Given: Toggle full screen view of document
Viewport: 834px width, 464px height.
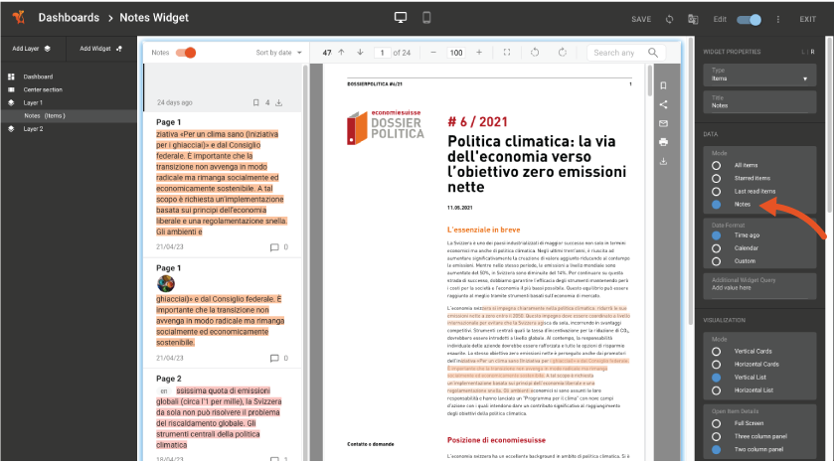Looking at the screenshot, I should [507, 52].
